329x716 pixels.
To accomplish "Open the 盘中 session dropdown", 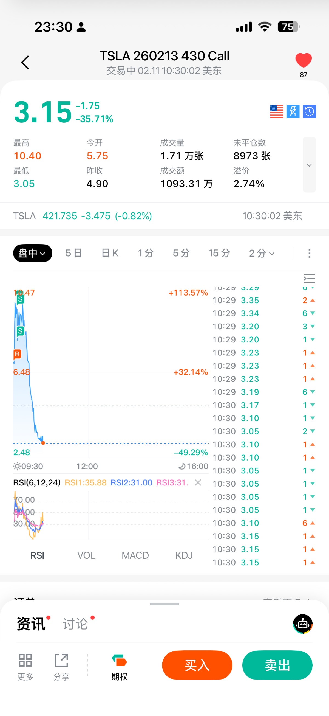I will (x=32, y=253).
